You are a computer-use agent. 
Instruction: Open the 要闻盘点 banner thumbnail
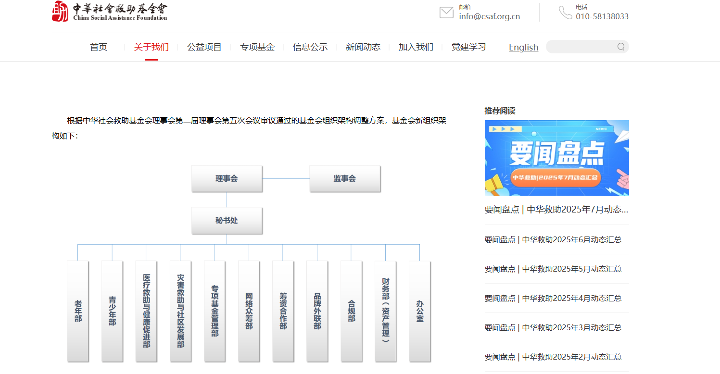(556, 158)
